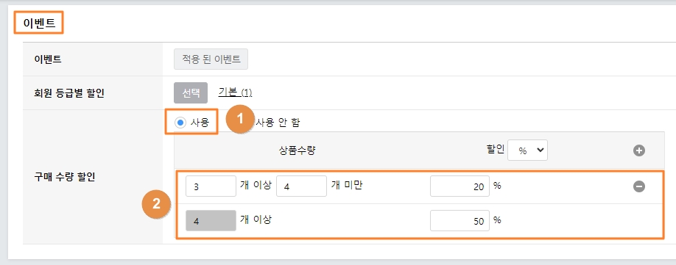Click the 적용 된 이벤트 button
Viewport: 676px width, 265px height.
(x=211, y=59)
